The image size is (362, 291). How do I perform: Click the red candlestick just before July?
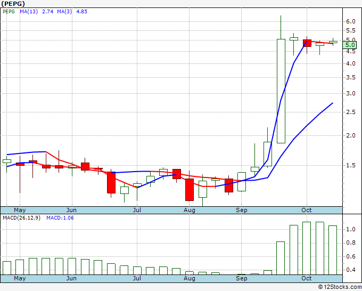[x=111, y=182]
